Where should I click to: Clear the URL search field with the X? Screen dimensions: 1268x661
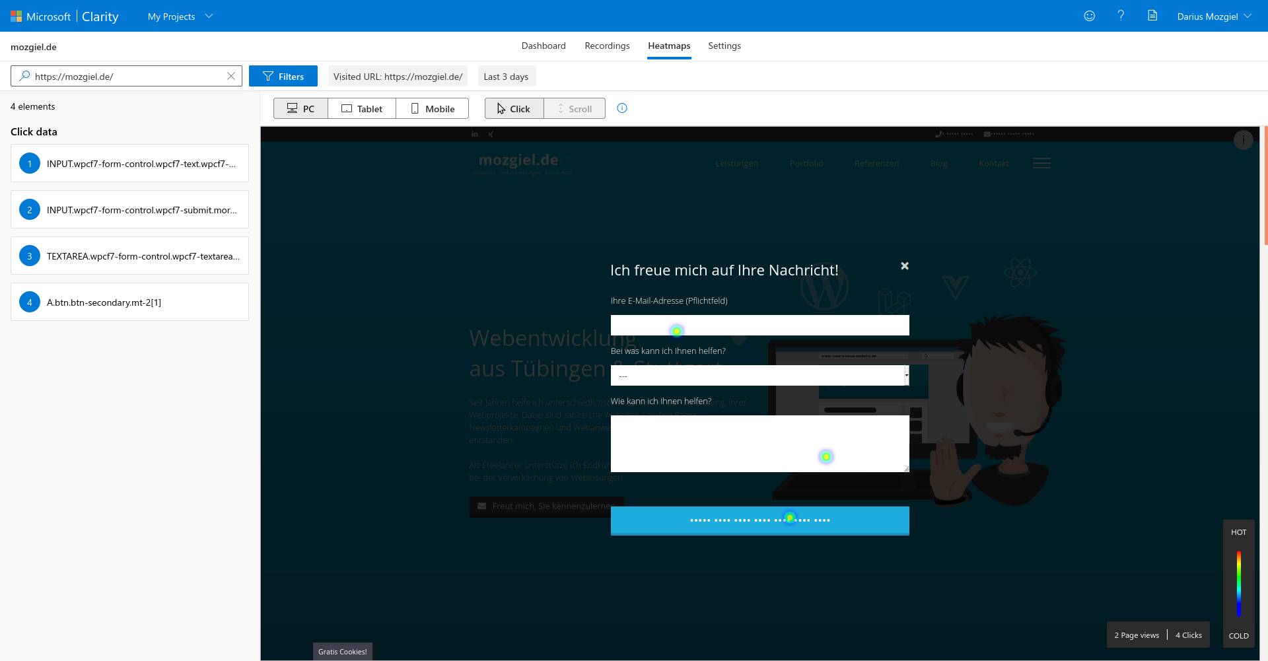click(x=231, y=76)
